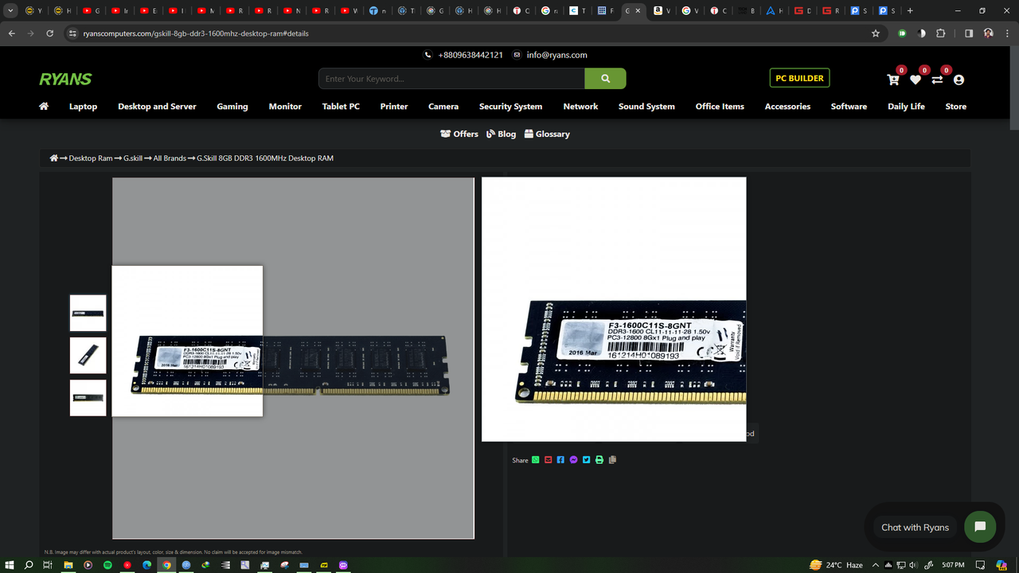1019x573 pixels.
Task: Open Chrome extensions puzzle icon
Action: click(941, 33)
